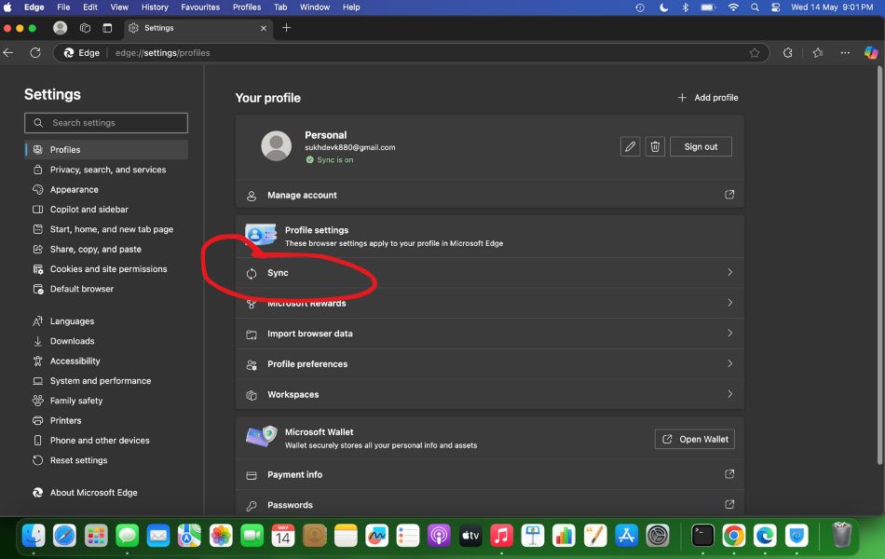The height and width of the screenshot is (559, 885).
Task: Open the Profiles menu in menu bar
Action: pos(247,7)
